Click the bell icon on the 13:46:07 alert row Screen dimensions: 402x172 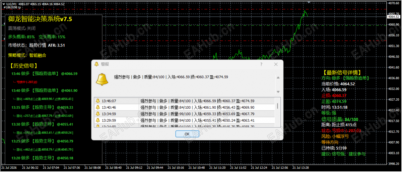click(x=98, y=101)
